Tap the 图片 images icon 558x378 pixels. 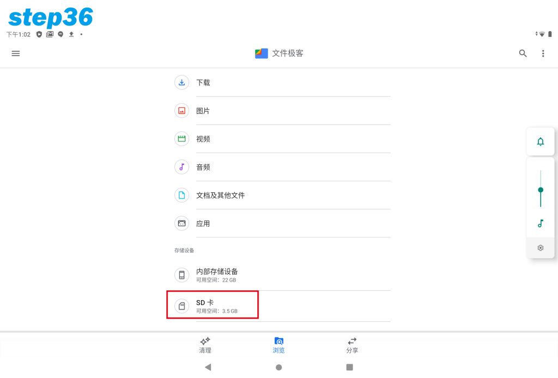coord(181,111)
